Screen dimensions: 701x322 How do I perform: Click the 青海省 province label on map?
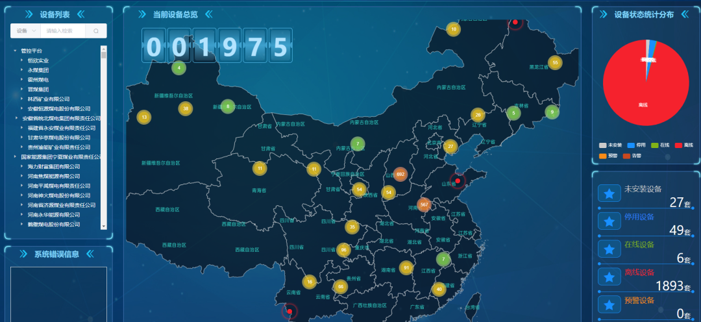click(259, 191)
